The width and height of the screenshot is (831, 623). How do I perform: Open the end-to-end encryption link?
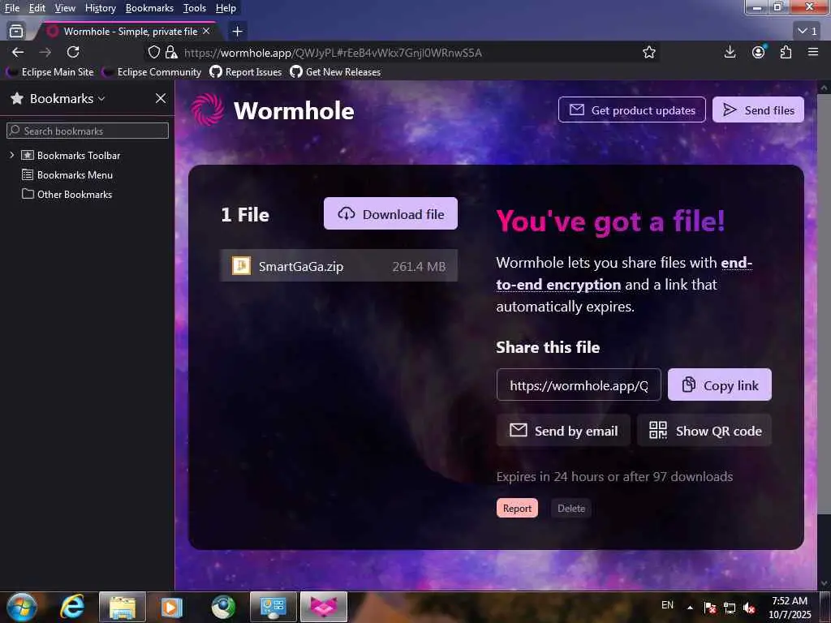click(x=624, y=274)
